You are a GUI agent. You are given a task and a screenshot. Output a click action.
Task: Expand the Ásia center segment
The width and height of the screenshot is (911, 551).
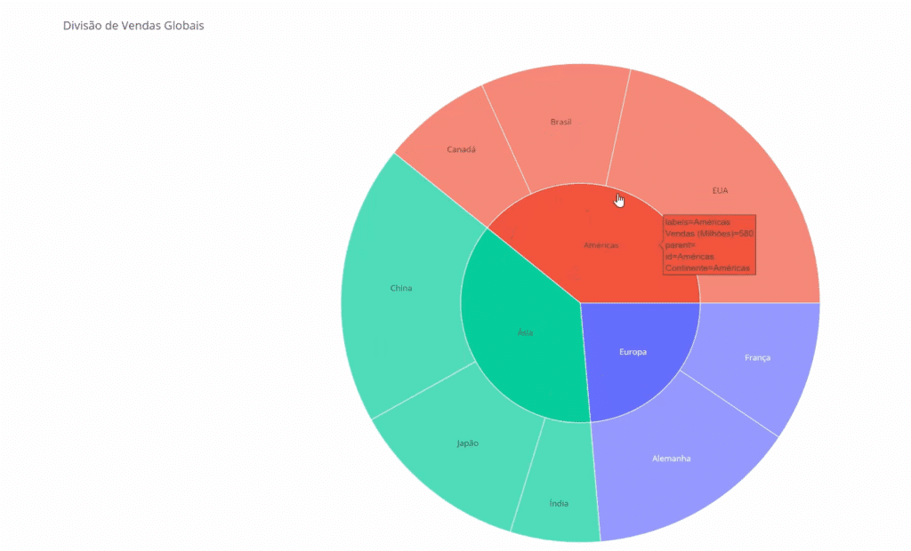click(x=525, y=332)
